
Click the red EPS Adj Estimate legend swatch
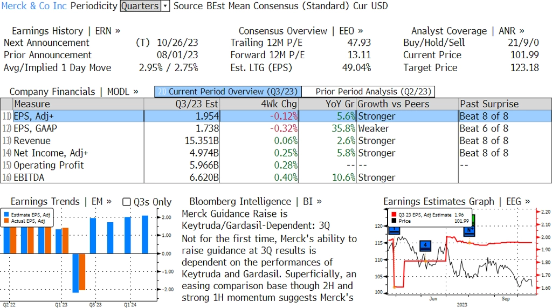pos(394,214)
